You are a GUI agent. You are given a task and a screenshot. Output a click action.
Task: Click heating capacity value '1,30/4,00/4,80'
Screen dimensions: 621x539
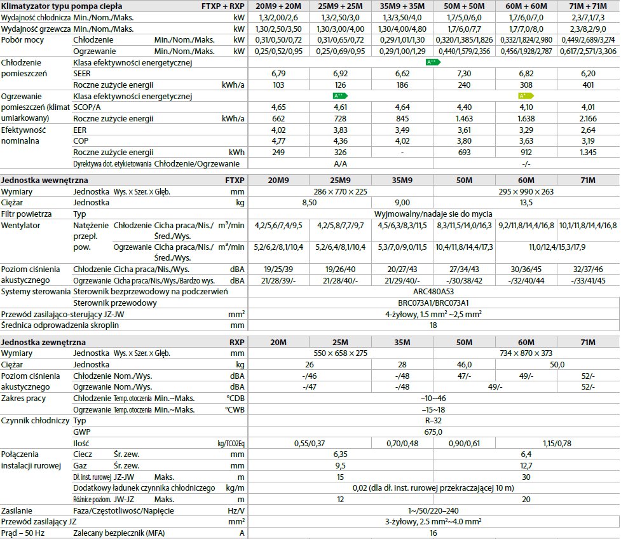[402, 29]
